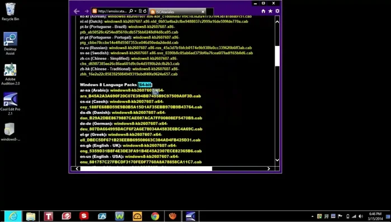Open the green W app in taskbar
This screenshot has height=222, width=391.
tap(120, 216)
